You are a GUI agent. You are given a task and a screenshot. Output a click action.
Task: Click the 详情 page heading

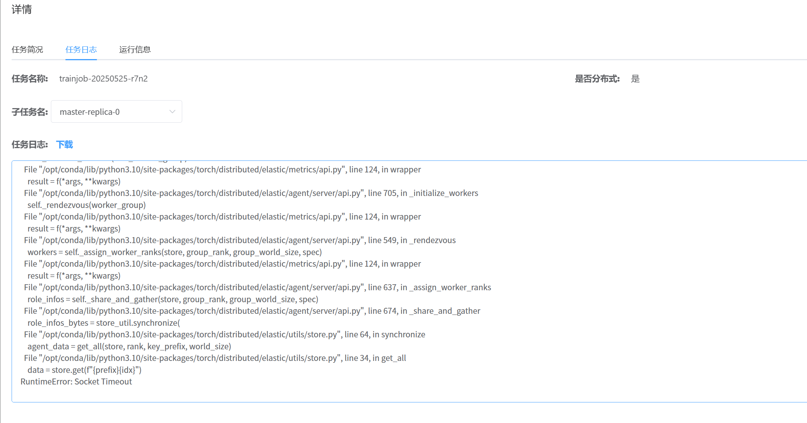[22, 9]
